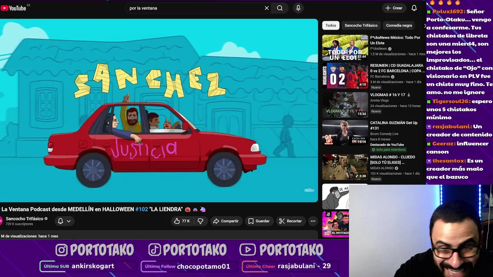Open VLOGMAS # 16 Y 17 thumbnail
The height and width of the screenshot is (277, 493).
(345, 105)
